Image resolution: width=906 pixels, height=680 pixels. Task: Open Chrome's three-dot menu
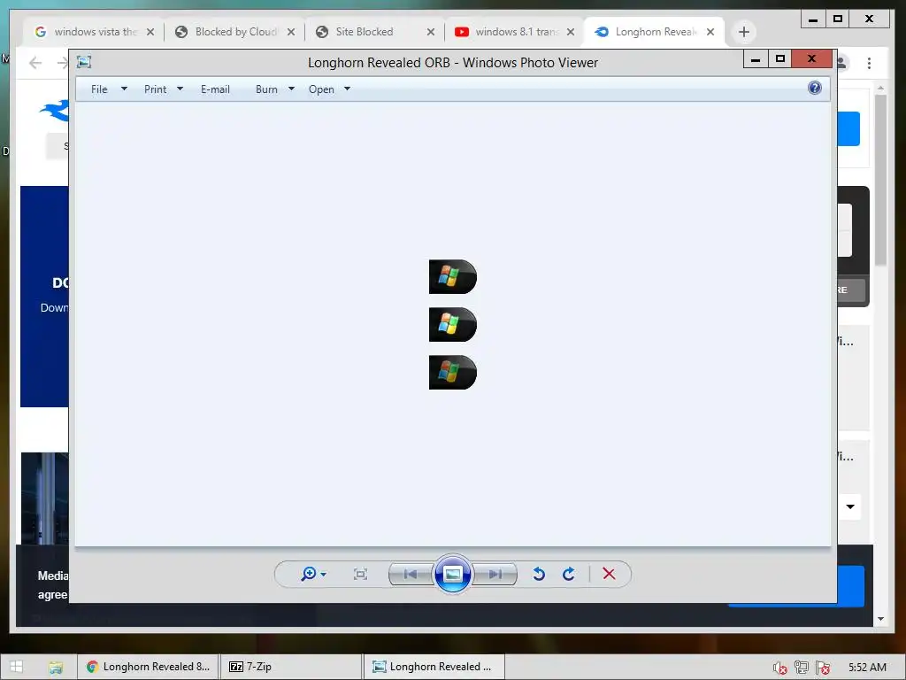(869, 63)
